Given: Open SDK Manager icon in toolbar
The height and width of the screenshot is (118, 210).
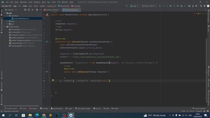Looking at the screenshot, I should (x=196, y=6).
